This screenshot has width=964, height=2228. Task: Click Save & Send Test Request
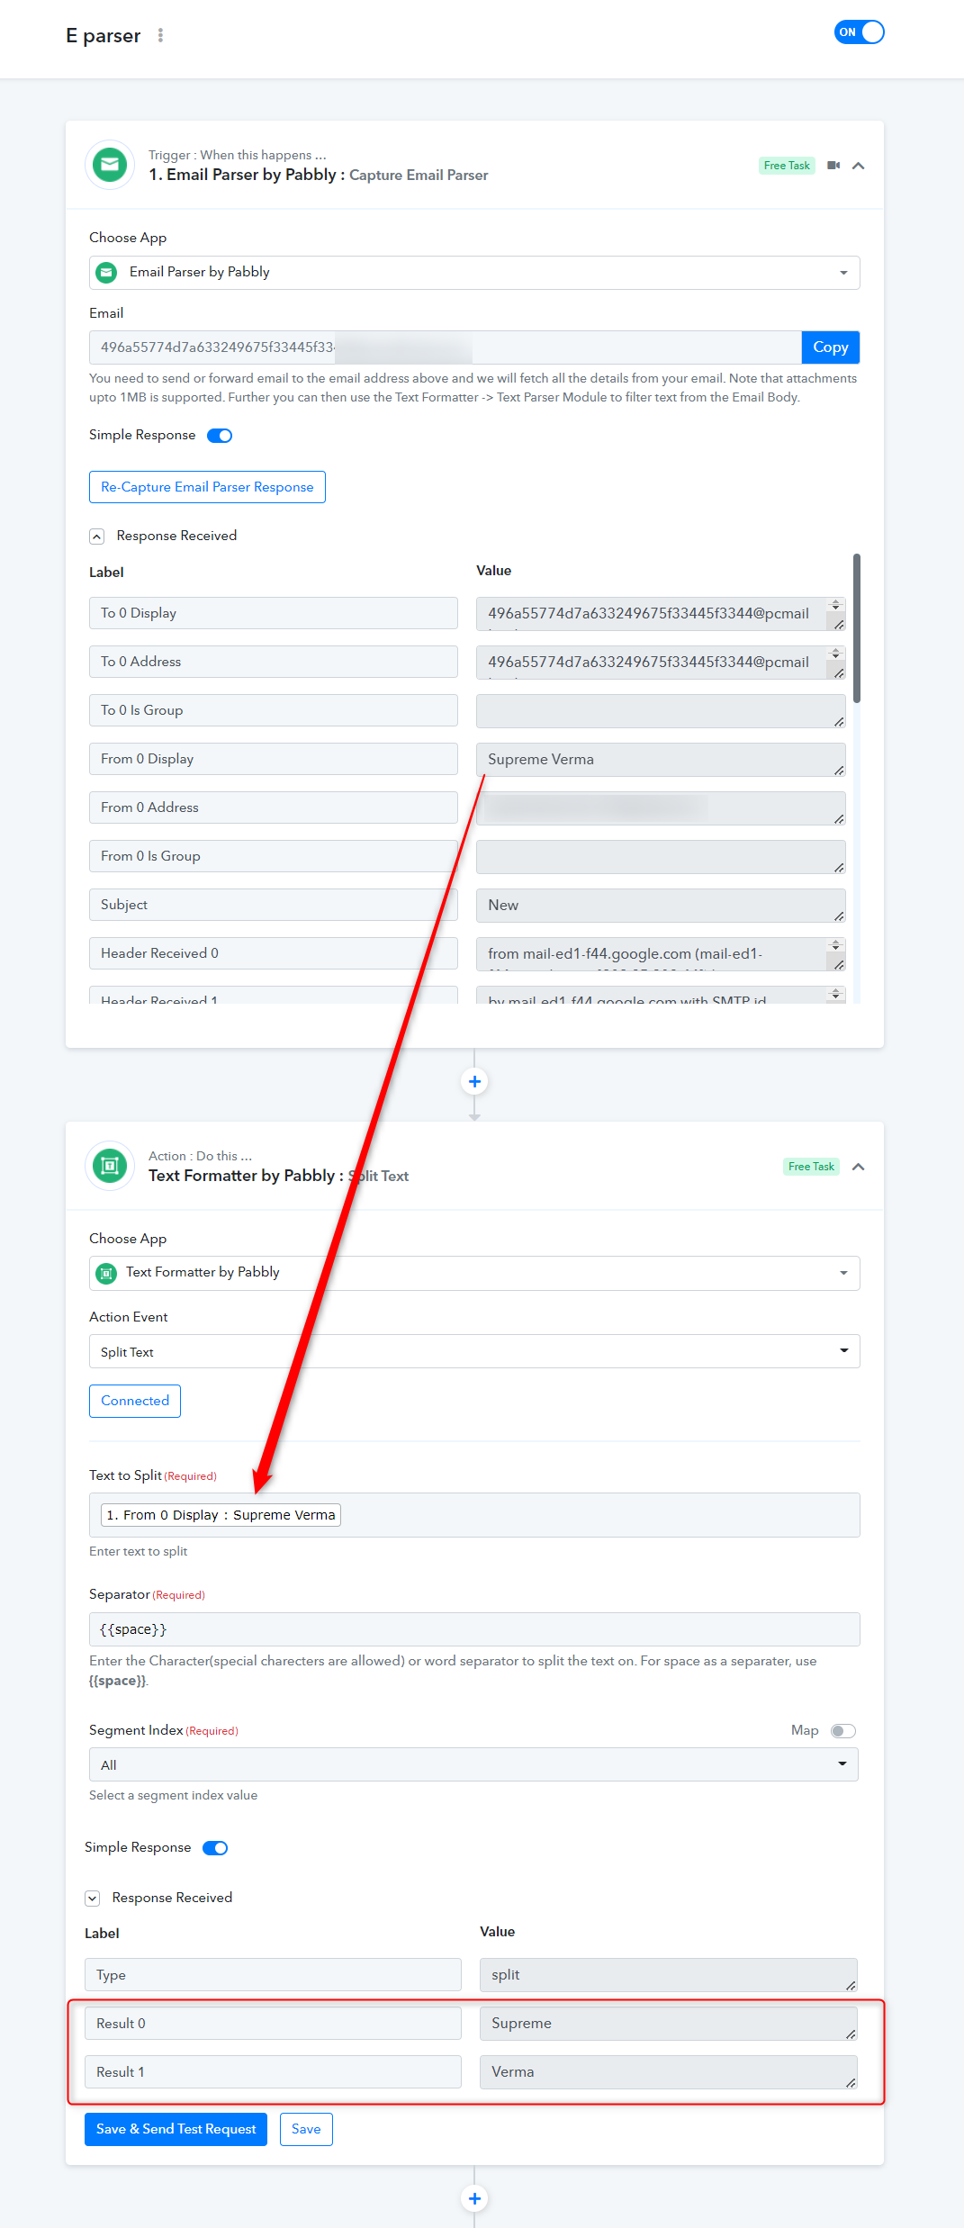click(176, 2129)
